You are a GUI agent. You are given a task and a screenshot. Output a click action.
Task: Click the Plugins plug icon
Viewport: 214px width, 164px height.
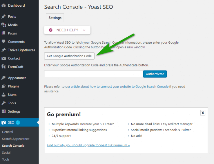(3, 86)
